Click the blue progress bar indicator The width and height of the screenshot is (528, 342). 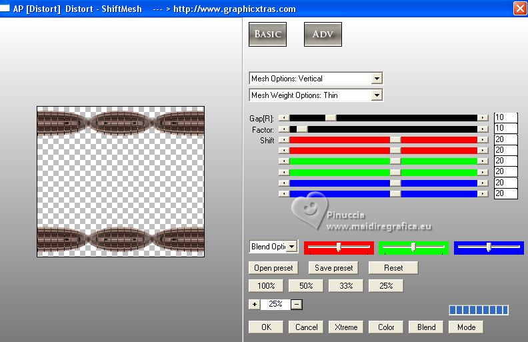pos(479,310)
